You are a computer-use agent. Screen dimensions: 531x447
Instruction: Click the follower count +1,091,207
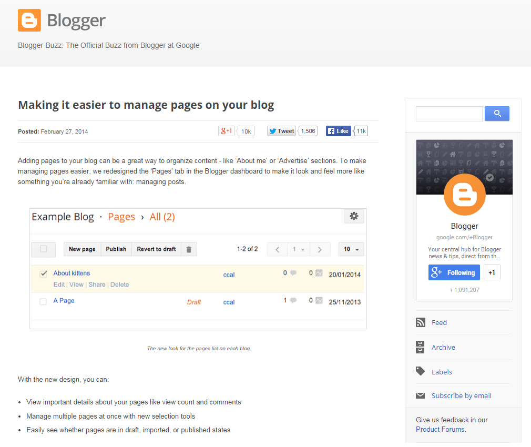[x=464, y=290]
